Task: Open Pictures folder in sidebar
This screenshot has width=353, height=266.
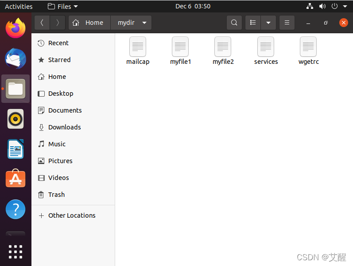Action: coord(73,161)
